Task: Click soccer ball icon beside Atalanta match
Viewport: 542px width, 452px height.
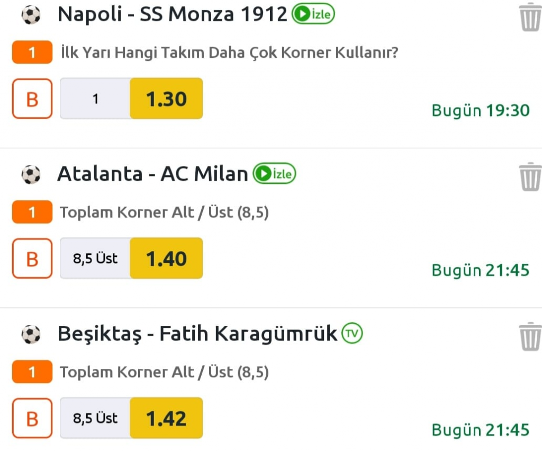Action: (x=31, y=174)
